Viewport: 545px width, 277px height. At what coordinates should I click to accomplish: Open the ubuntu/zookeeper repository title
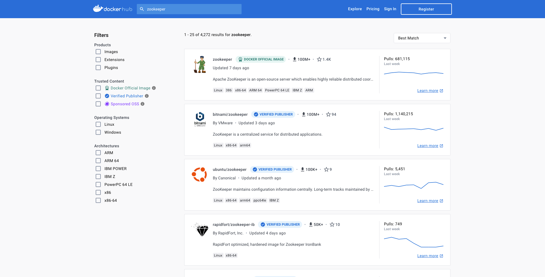coord(230,169)
